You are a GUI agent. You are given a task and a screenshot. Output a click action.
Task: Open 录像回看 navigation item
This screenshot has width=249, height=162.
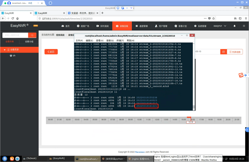click(x=122, y=26)
